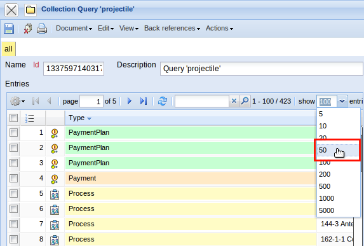This screenshot has height=246, width=364.
Task: Clear the search field with X icon
Action: click(234, 101)
